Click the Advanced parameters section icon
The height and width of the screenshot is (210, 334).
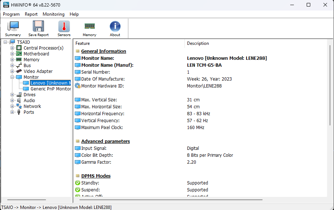[78, 141]
